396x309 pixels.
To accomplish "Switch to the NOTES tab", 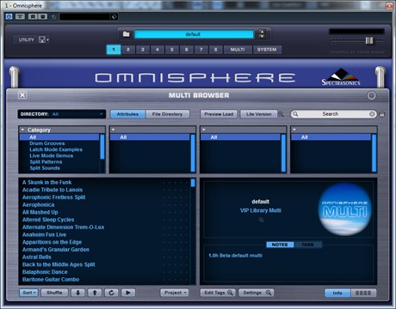I will pyautogui.click(x=280, y=245).
